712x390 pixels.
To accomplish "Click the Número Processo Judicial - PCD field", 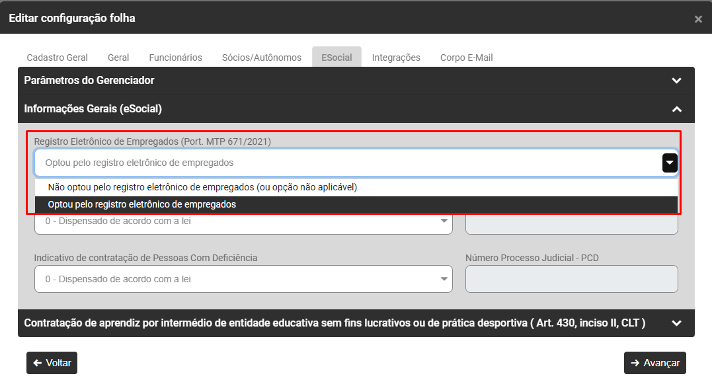I will pos(572,279).
